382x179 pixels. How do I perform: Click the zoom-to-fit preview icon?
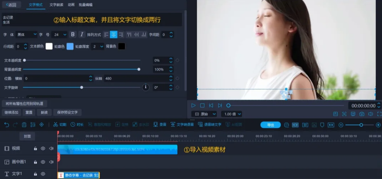click(x=344, y=114)
